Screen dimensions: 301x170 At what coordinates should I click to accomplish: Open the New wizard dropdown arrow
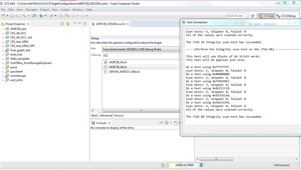8,15
